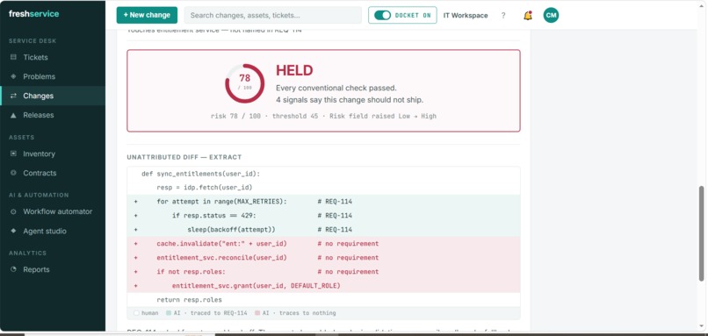Click the 'risk 78 / 100 · threshold 45' line
The height and width of the screenshot is (336, 708).
click(x=323, y=116)
